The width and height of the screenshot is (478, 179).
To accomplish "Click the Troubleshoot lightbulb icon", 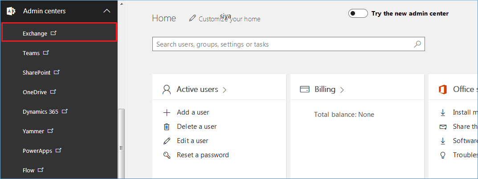I will (443, 155).
